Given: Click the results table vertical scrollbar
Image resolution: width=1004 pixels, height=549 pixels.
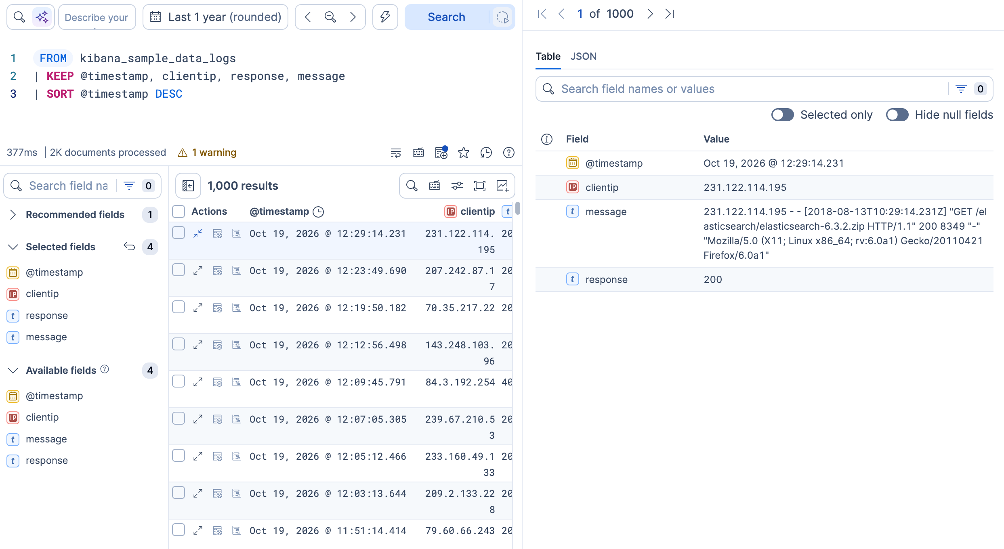Looking at the screenshot, I should tap(518, 208).
